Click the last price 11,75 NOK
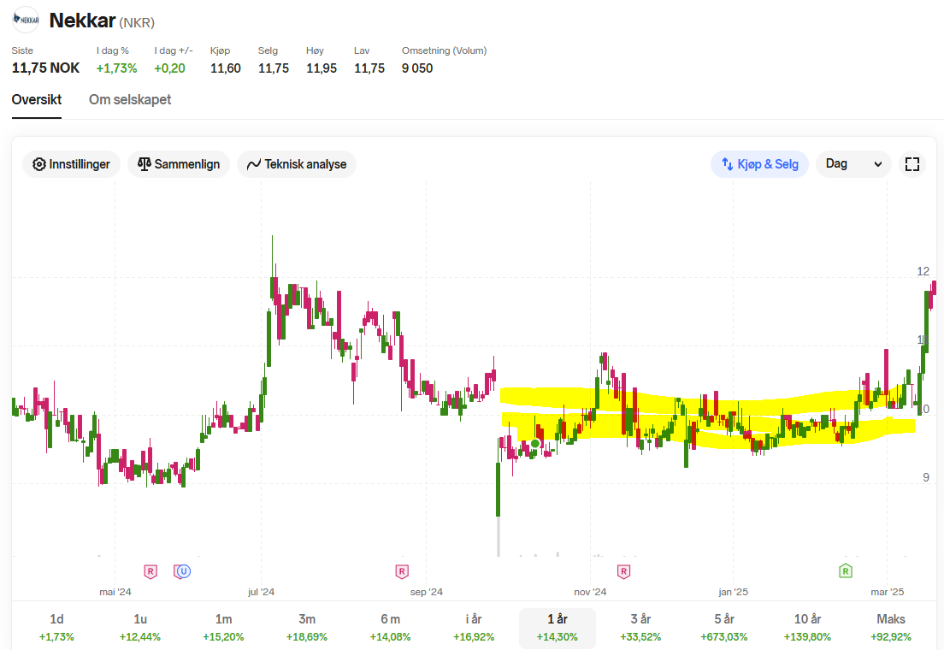Screen dimensions: 944x650 point(46,68)
